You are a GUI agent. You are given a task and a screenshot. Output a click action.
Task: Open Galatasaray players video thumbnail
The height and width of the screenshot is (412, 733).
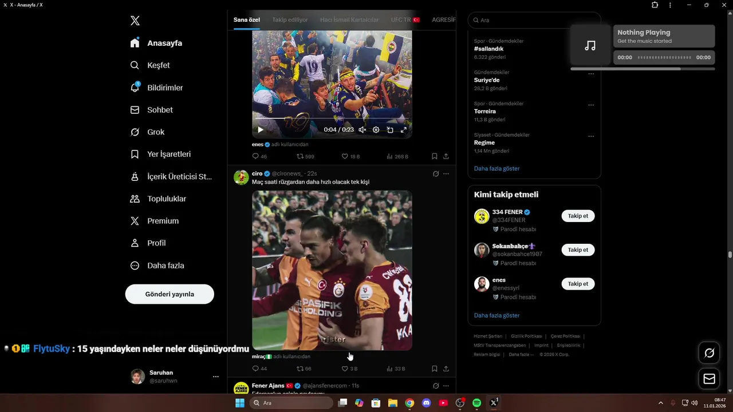[332, 270]
